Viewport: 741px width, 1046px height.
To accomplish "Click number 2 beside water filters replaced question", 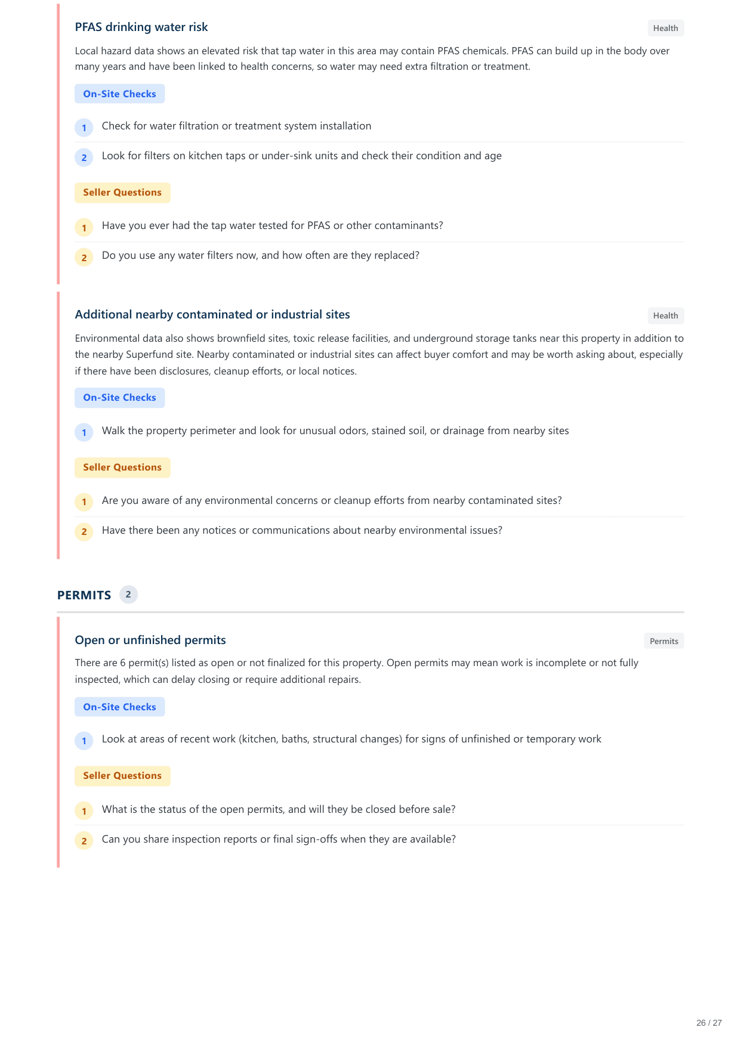I will [x=84, y=258].
